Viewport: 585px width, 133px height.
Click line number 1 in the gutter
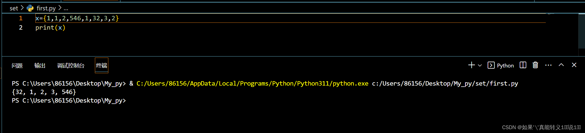pos(21,18)
